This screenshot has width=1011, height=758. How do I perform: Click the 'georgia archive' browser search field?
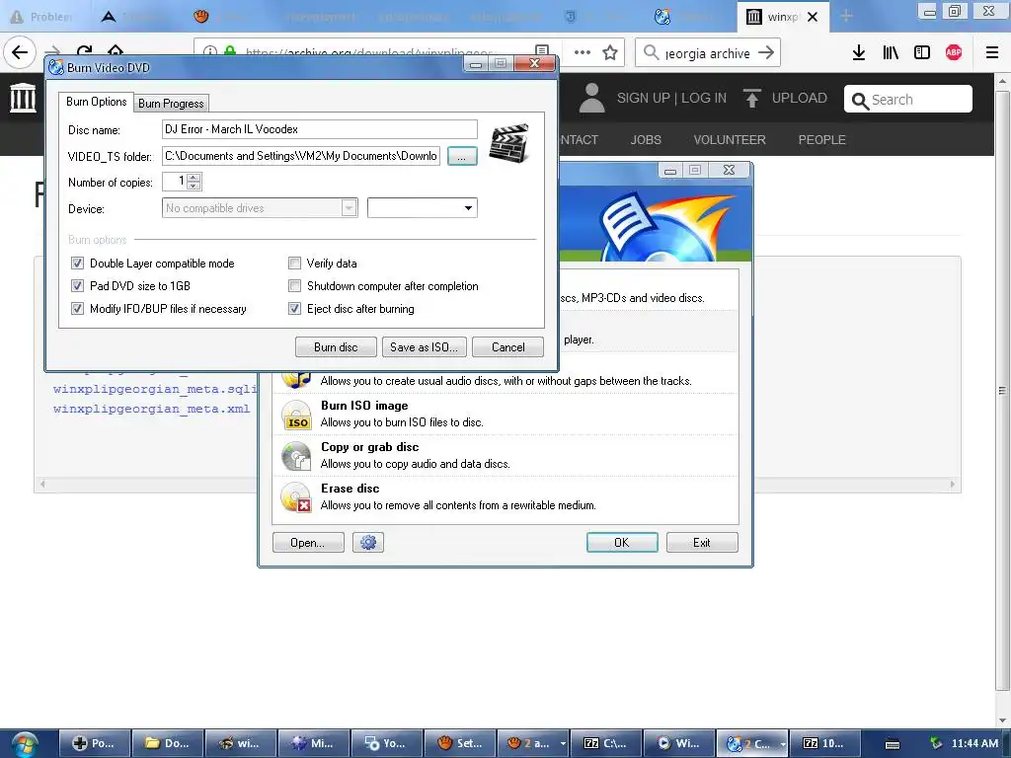[708, 53]
